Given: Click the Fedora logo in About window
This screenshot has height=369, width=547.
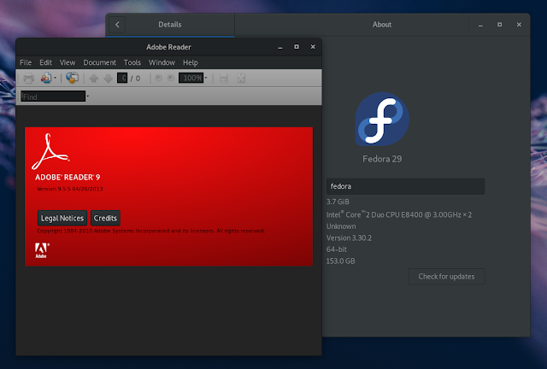Looking at the screenshot, I should (x=382, y=120).
